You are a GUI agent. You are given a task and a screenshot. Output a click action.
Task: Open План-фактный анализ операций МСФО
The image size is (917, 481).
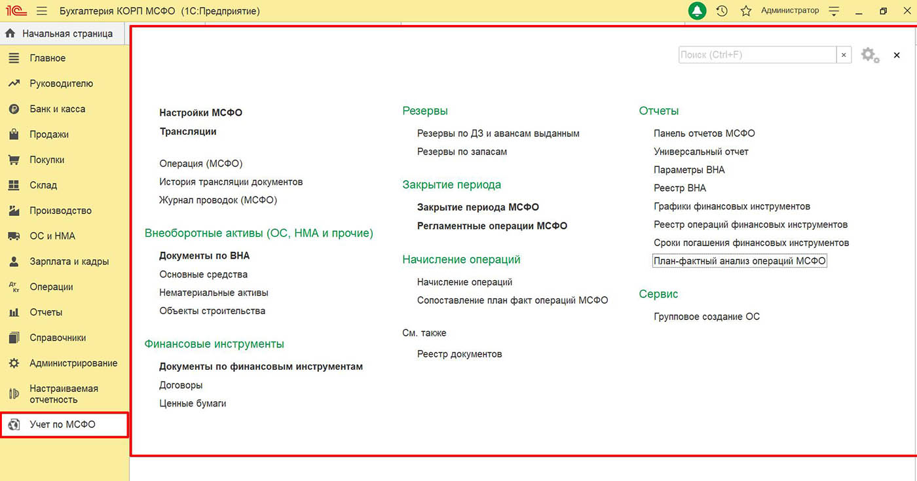coord(740,261)
